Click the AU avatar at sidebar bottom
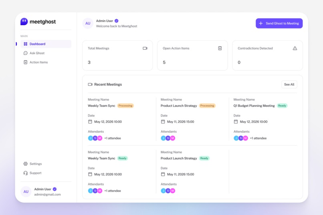Image resolution: width=323 pixels, height=215 pixels. 26,191
